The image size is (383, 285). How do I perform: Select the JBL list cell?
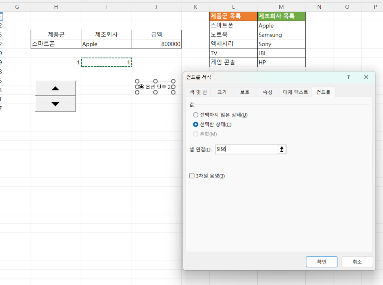point(281,53)
